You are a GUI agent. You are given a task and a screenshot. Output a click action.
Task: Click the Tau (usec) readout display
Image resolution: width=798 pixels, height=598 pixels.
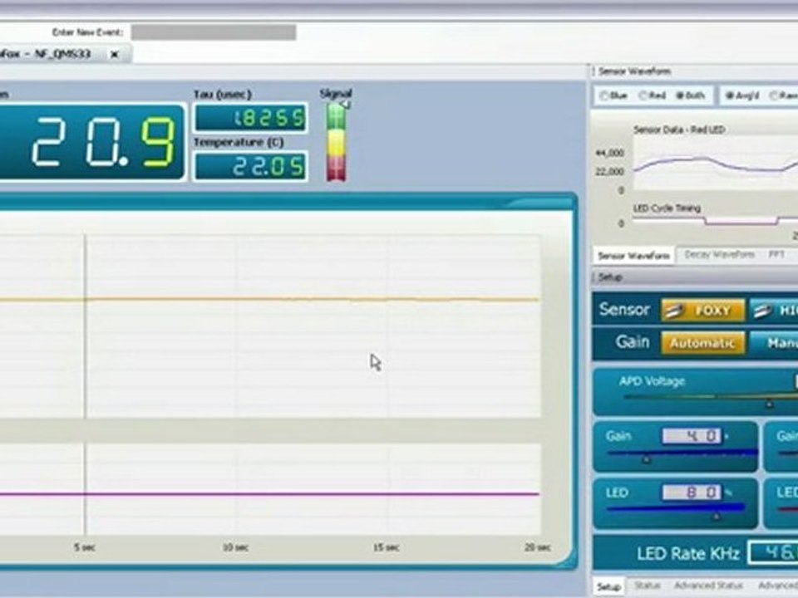pos(251,119)
